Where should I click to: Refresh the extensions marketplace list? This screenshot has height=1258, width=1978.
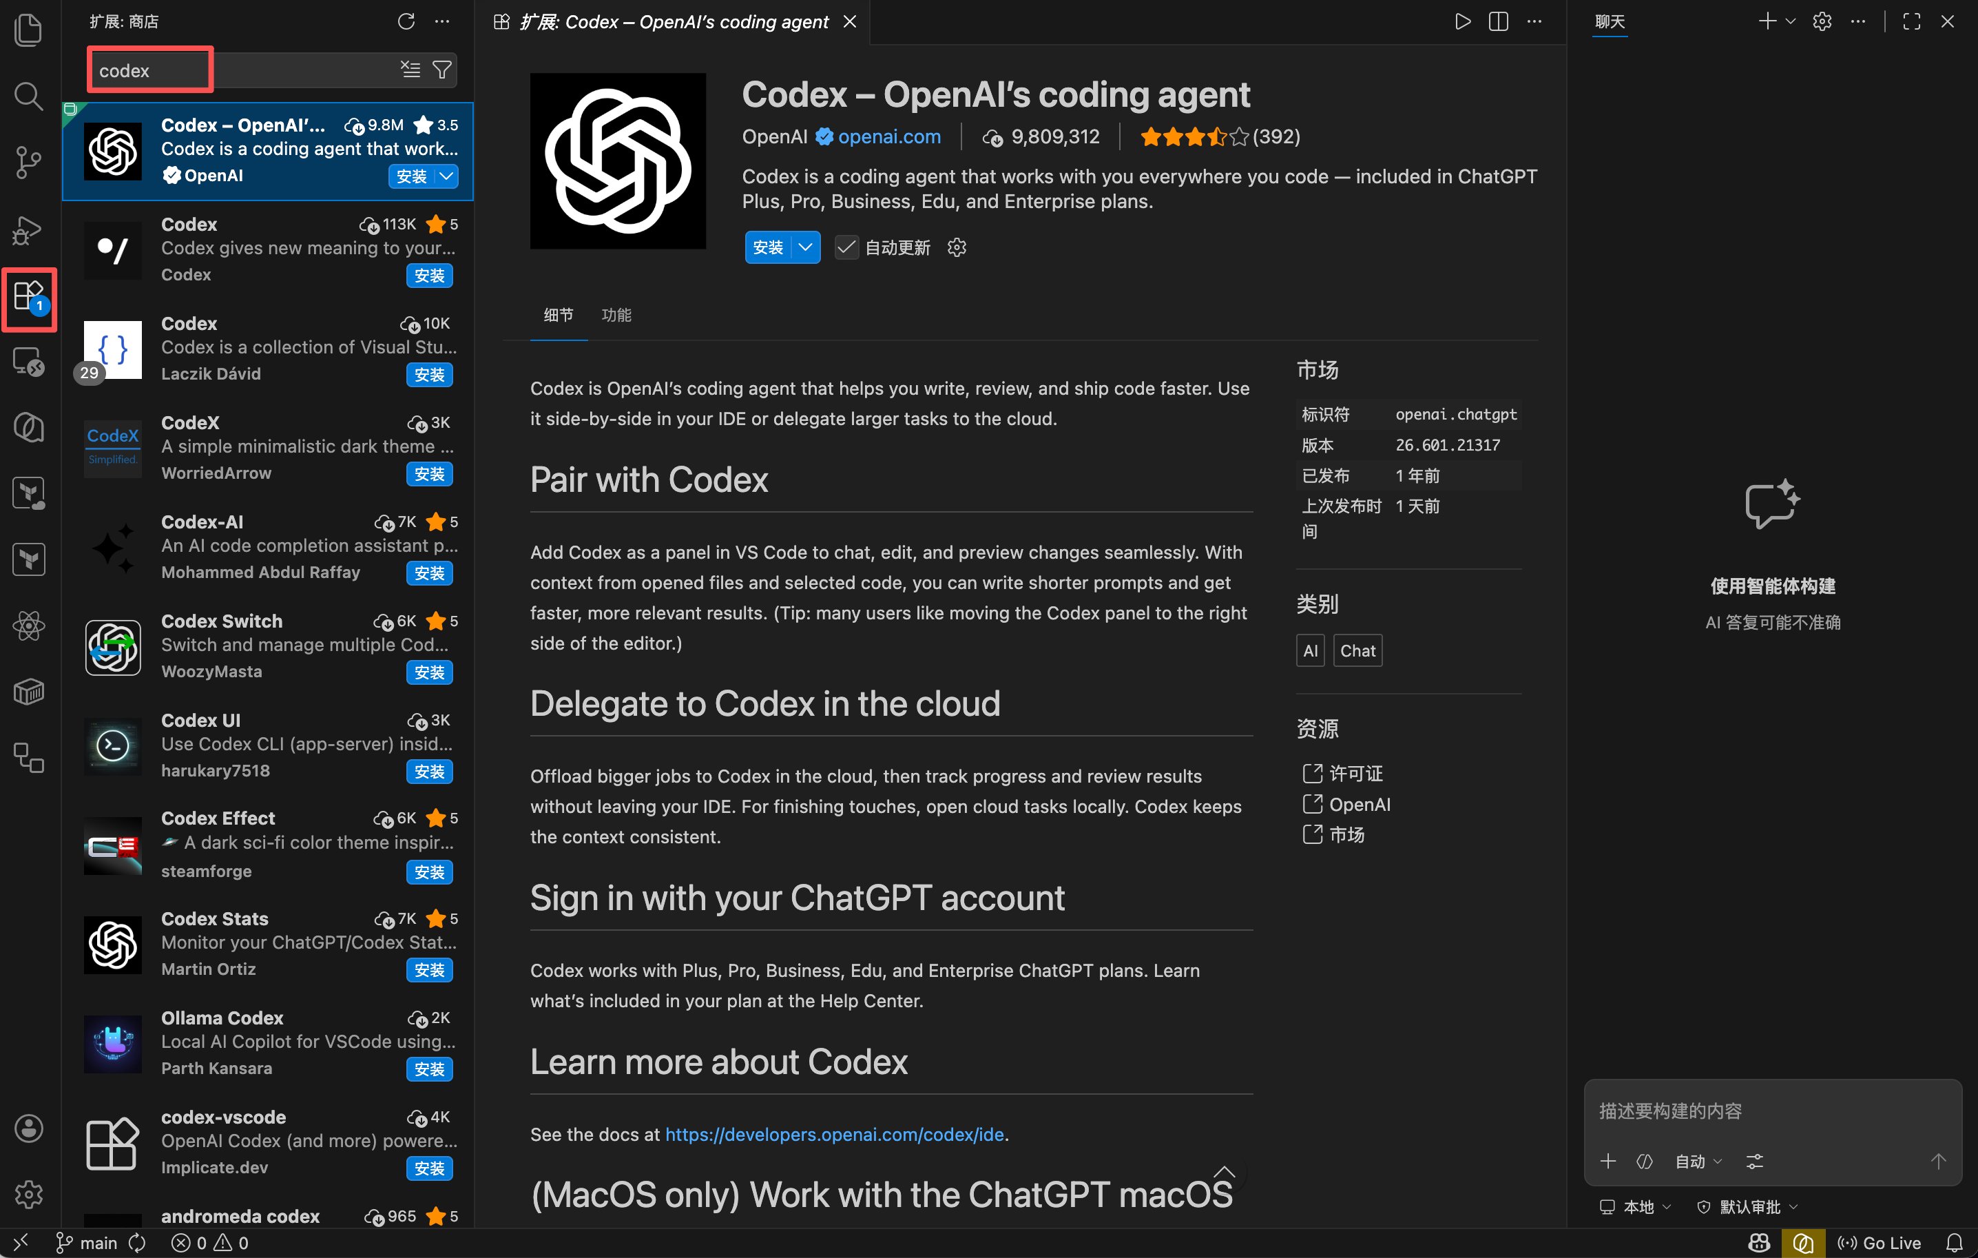click(406, 21)
